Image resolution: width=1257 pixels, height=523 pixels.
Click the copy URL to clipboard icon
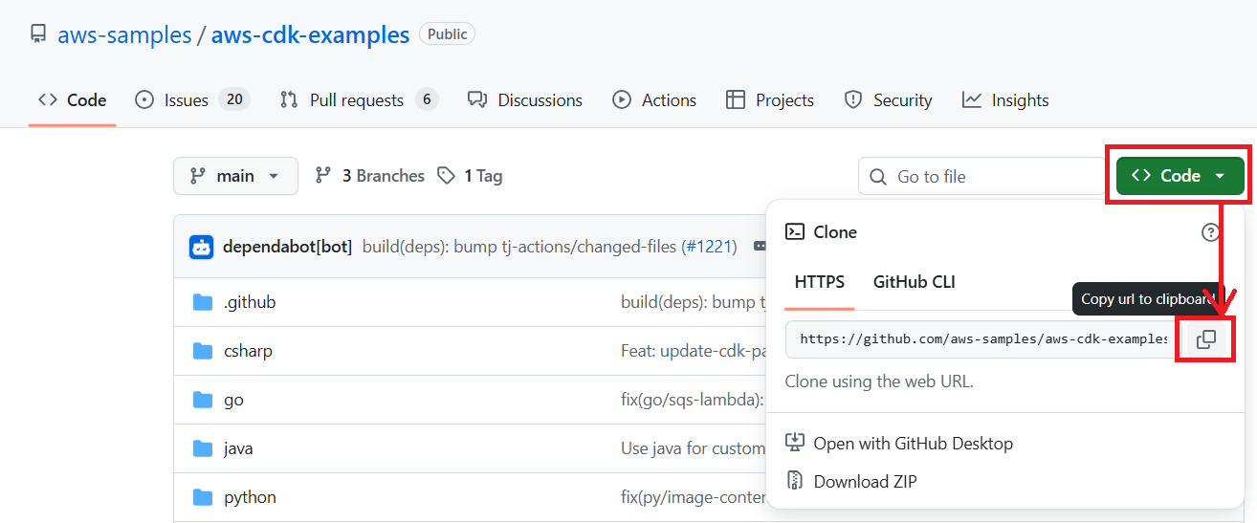point(1206,339)
